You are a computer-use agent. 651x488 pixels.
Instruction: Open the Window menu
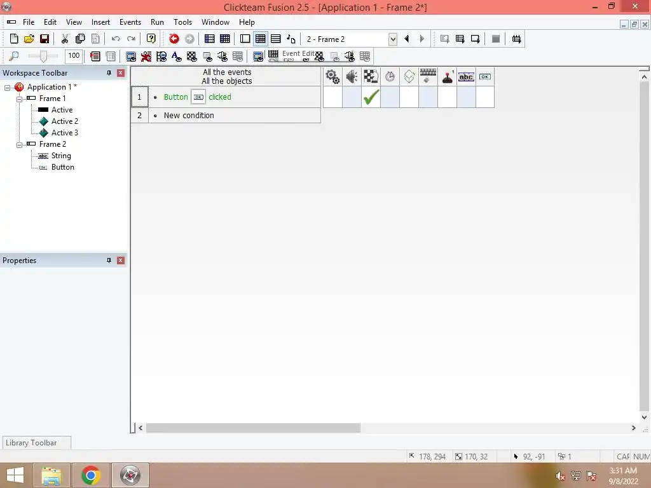(x=215, y=22)
